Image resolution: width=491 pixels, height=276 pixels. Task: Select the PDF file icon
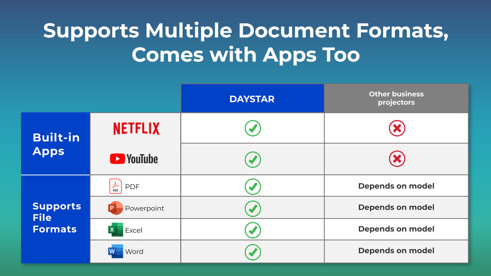coord(115,186)
